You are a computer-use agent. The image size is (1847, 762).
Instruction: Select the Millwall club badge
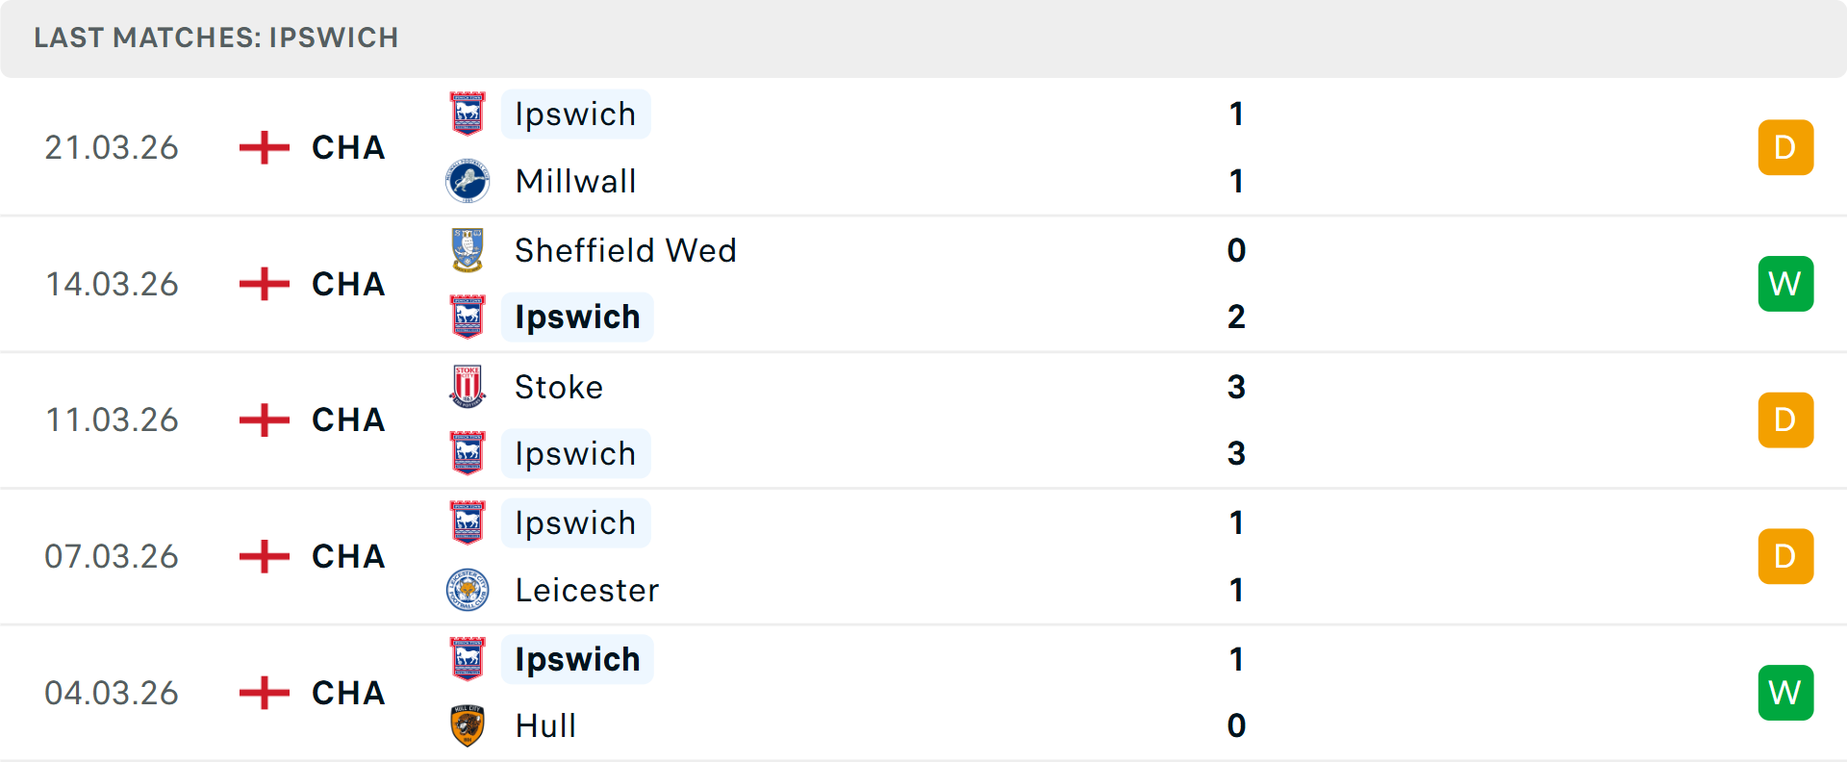468,181
